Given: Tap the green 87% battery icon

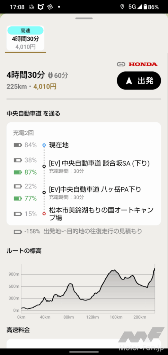Looking at the screenshot, I should coord(18,173).
